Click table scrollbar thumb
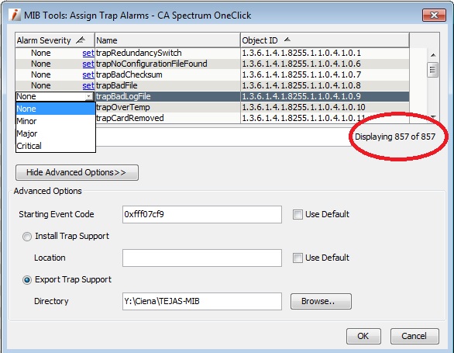 (x=432, y=70)
